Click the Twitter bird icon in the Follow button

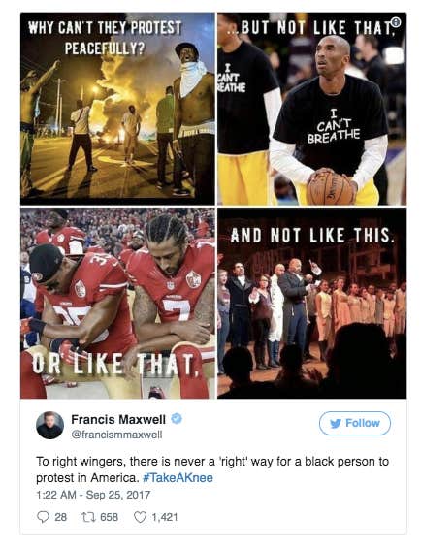pos(336,423)
